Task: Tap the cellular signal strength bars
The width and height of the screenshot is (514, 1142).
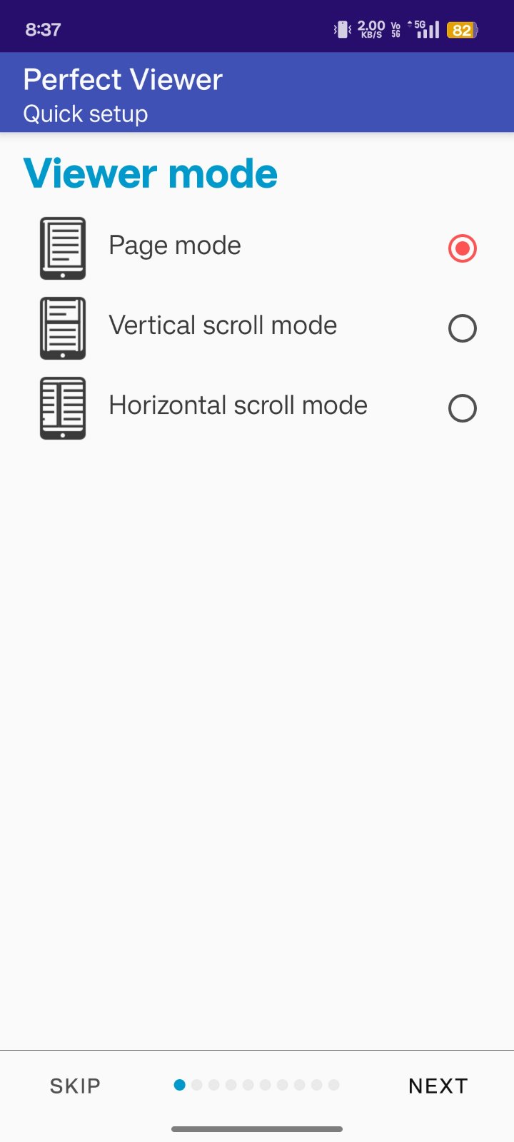Action: point(426,30)
